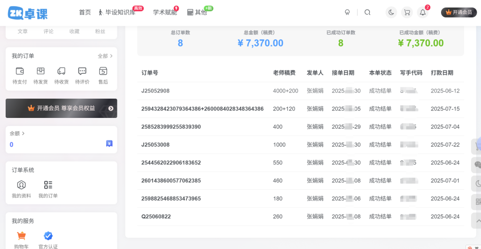
Task: Select the 评论 tab
Action: tap(48, 31)
